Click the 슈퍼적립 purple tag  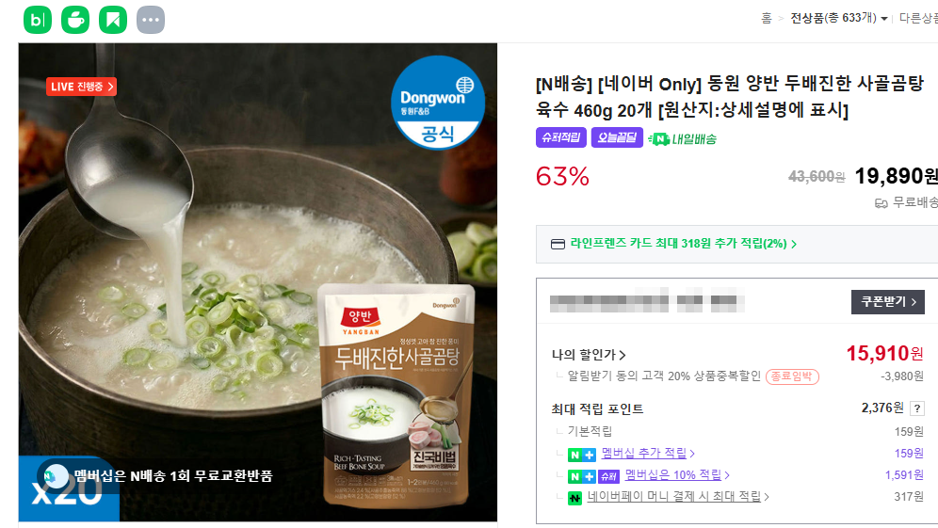click(x=561, y=137)
